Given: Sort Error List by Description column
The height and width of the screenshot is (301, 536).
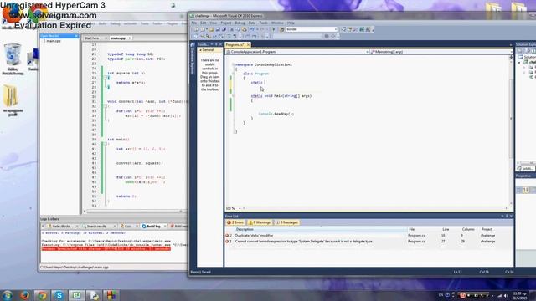Looking at the screenshot, I should coord(321,229).
